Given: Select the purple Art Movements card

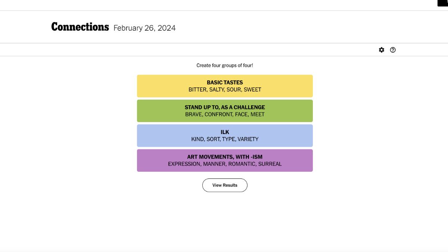Looking at the screenshot, I should point(225,161).
